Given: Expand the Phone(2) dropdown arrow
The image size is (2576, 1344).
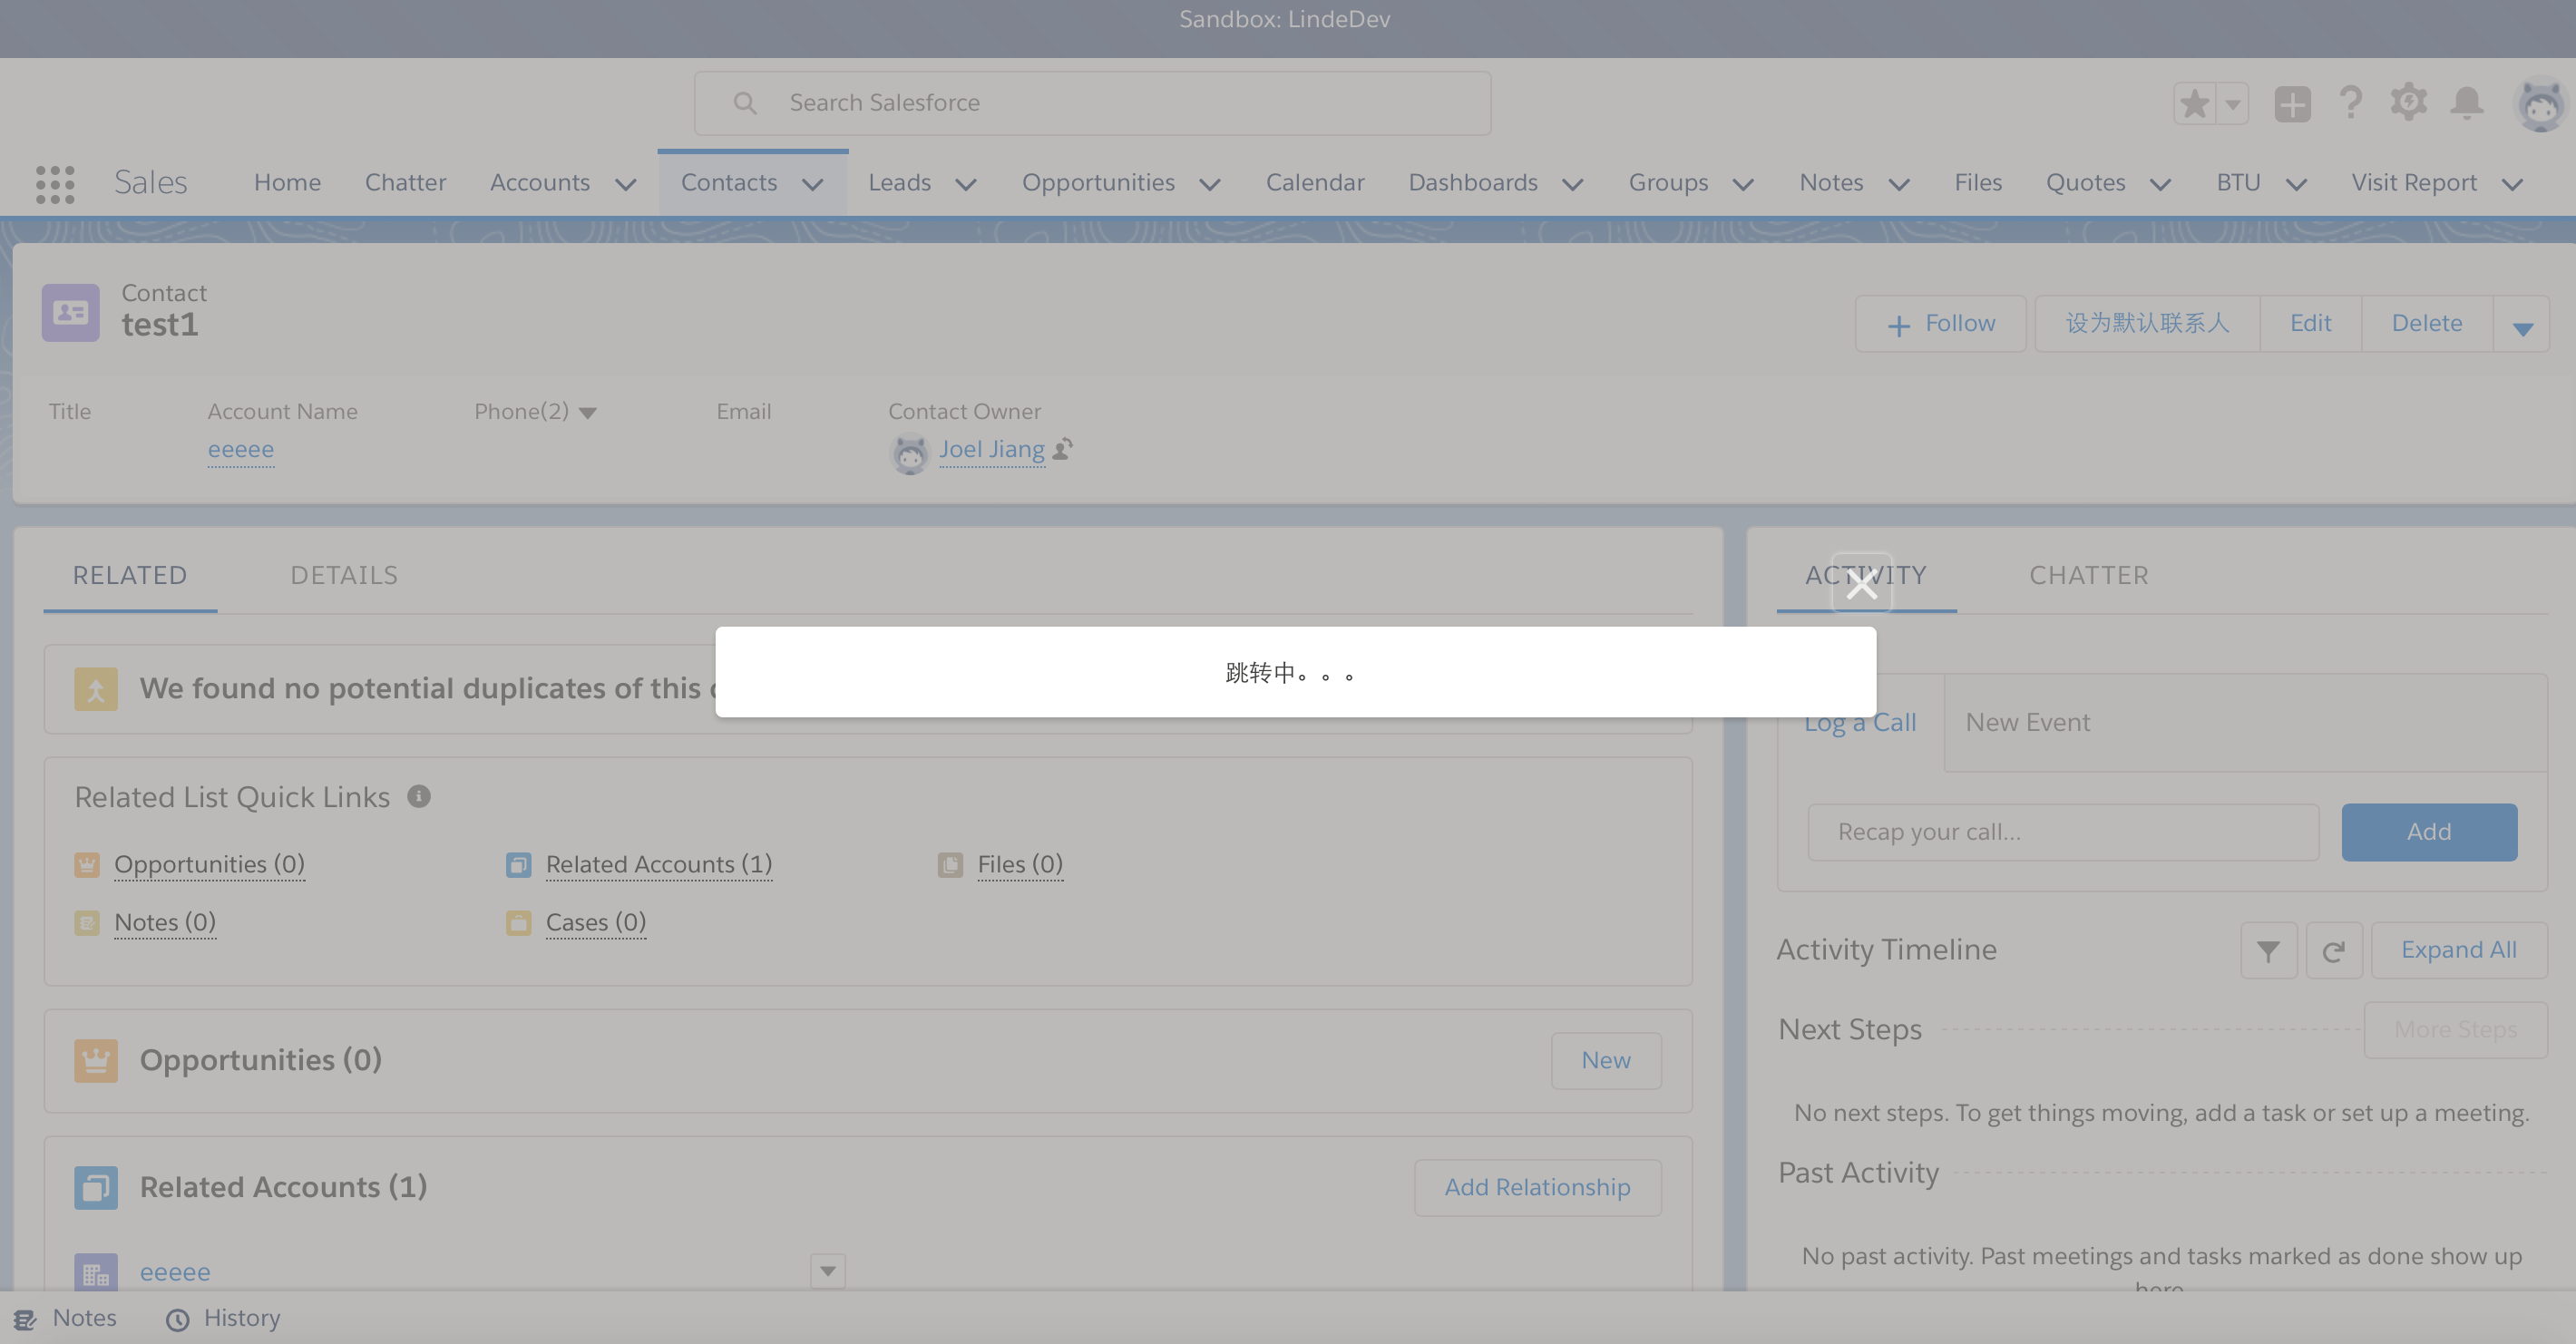Looking at the screenshot, I should click(x=588, y=412).
